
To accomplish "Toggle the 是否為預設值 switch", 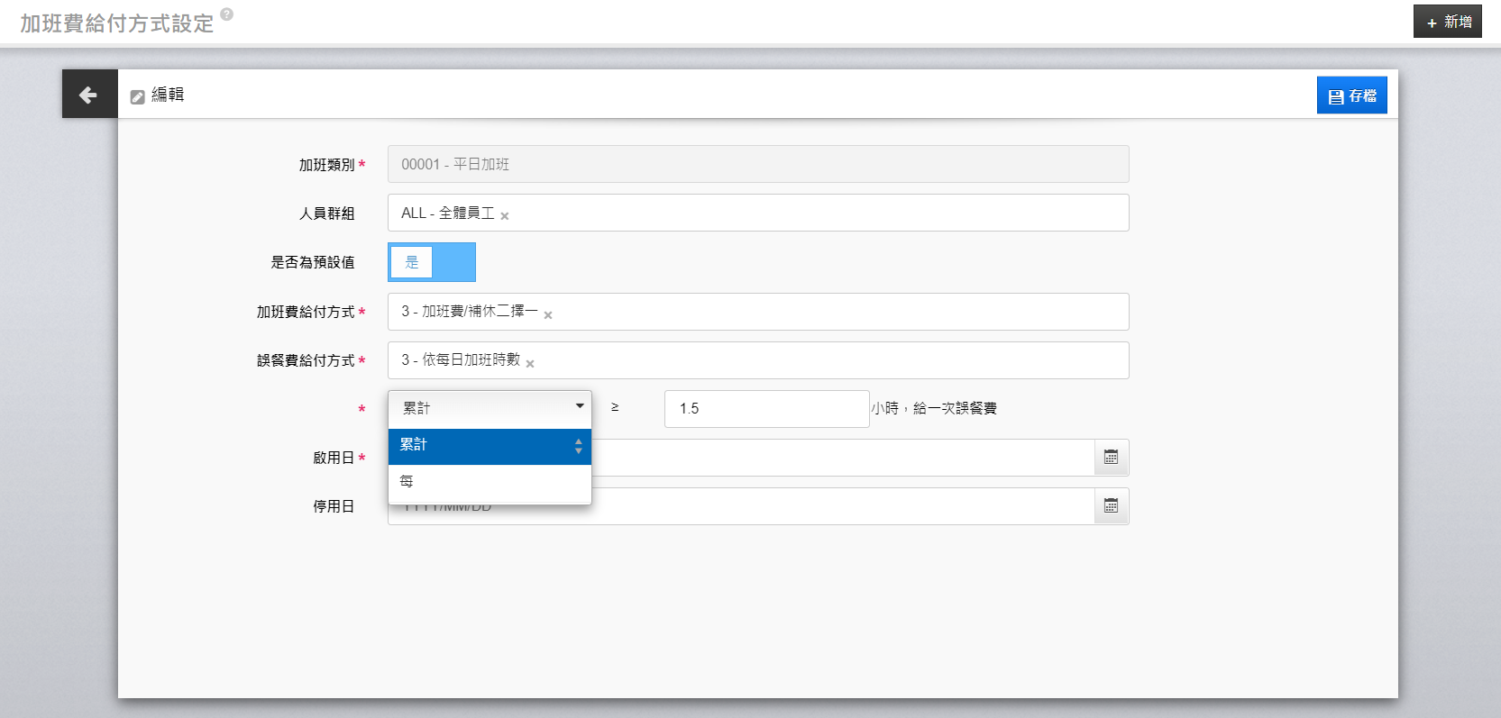I will pos(431,262).
